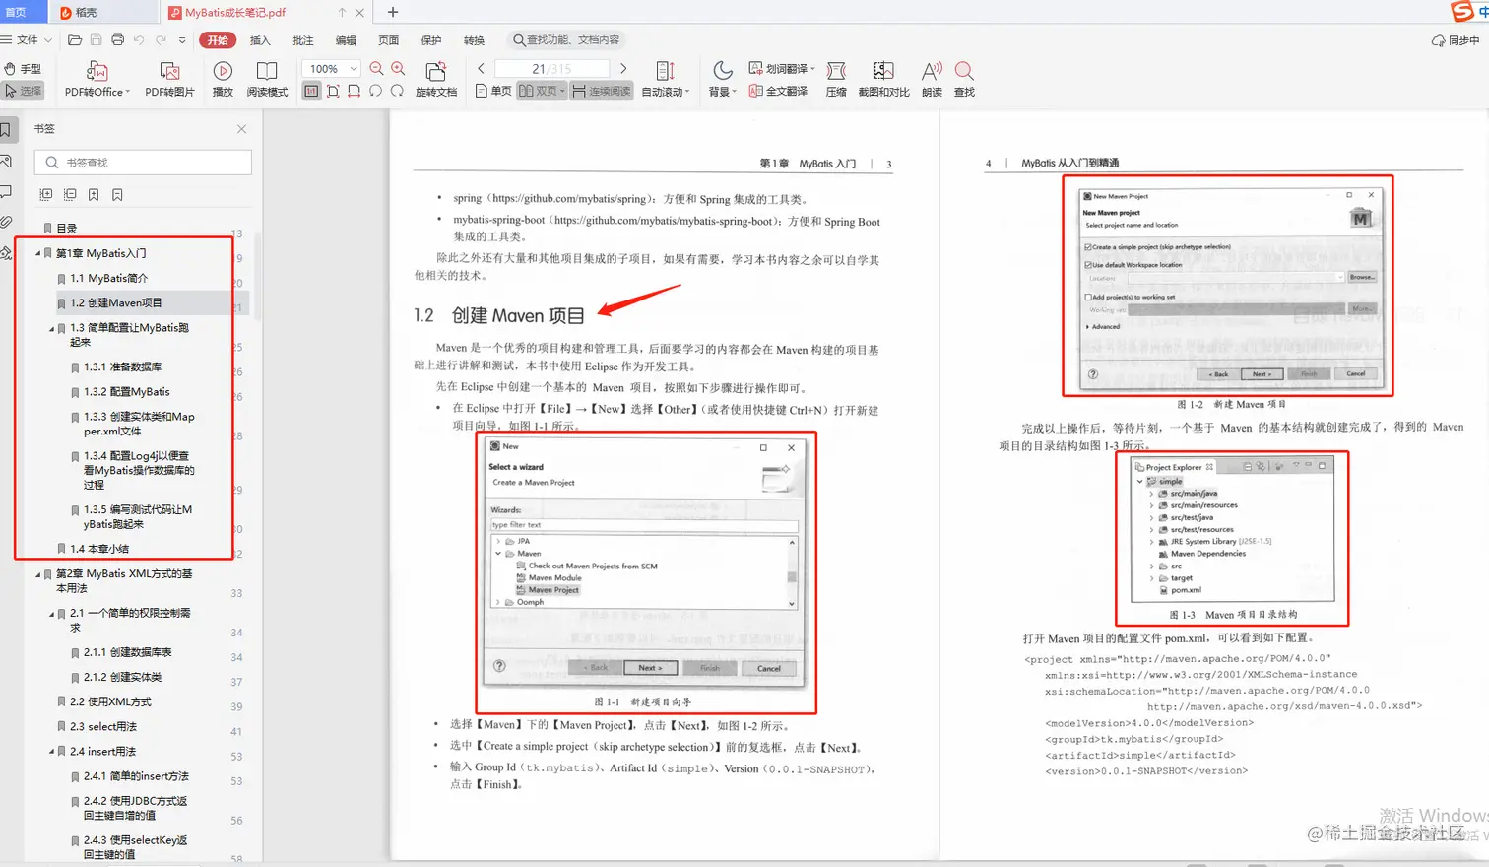Open the folder icon to open a file
Viewport: 1489px width, 867px height.
coord(75,40)
